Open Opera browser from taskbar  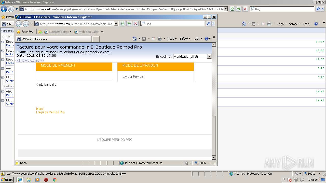click(46, 180)
